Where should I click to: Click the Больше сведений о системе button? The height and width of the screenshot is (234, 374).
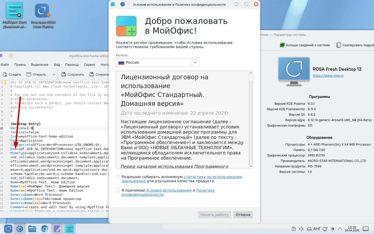pos(305,45)
